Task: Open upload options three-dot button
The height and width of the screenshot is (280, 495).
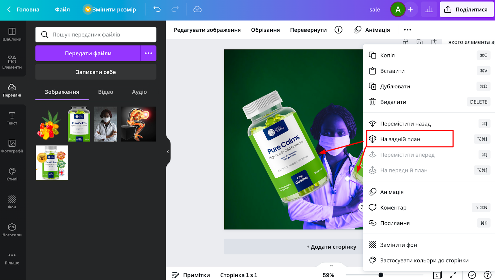Action: (148, 53)
